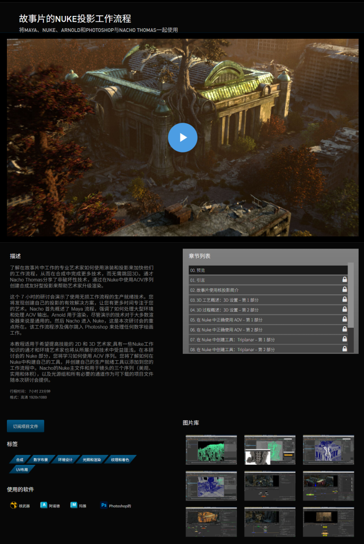
Task: Open the 环境设计 tag
Action: pos(65,460)
